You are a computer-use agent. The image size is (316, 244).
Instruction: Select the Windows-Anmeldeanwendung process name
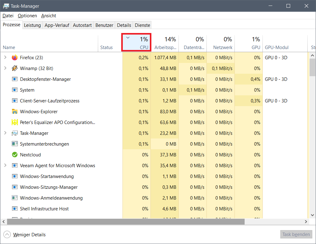tap(51, 198)
